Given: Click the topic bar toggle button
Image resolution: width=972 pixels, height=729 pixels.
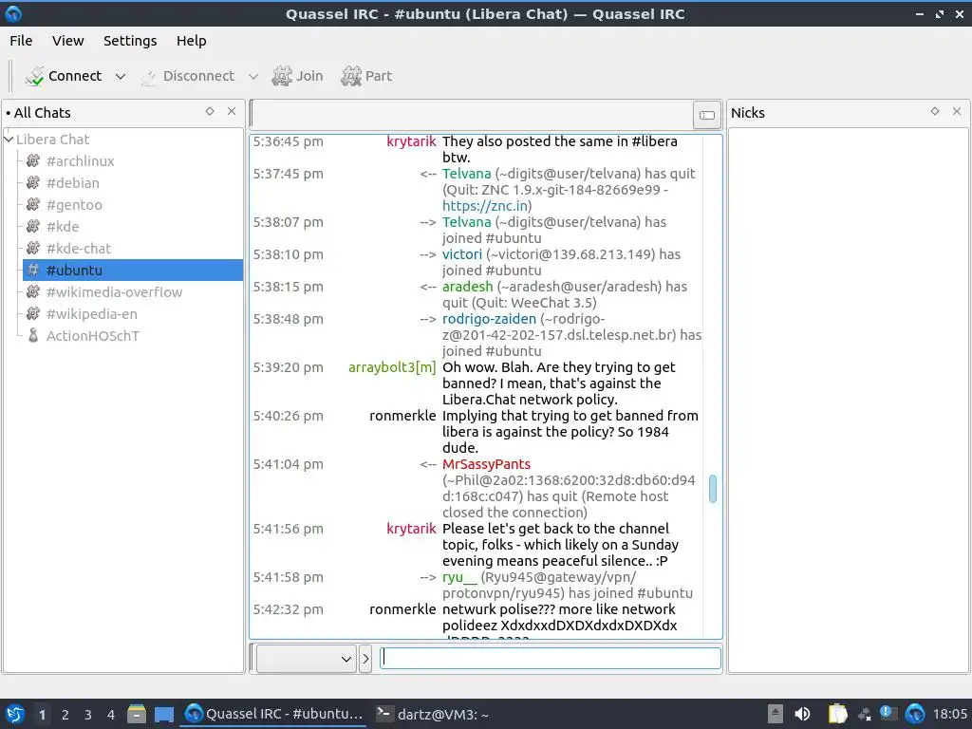Looking at the screenshot, I should [x=706, y=115].
